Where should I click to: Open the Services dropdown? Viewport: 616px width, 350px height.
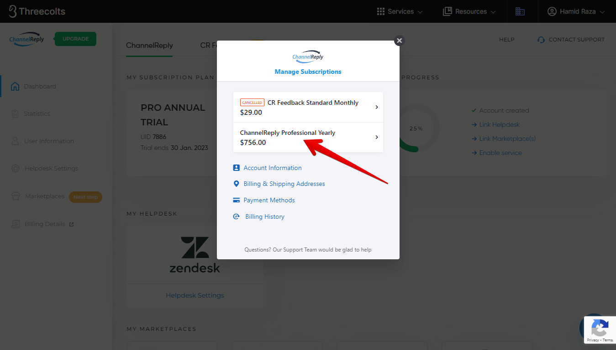(x=400, y=11)
